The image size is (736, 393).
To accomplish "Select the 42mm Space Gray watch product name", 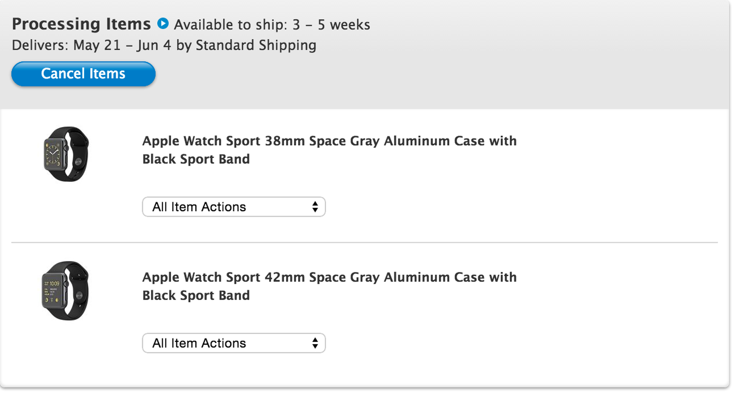I will (x=329, y=277).
